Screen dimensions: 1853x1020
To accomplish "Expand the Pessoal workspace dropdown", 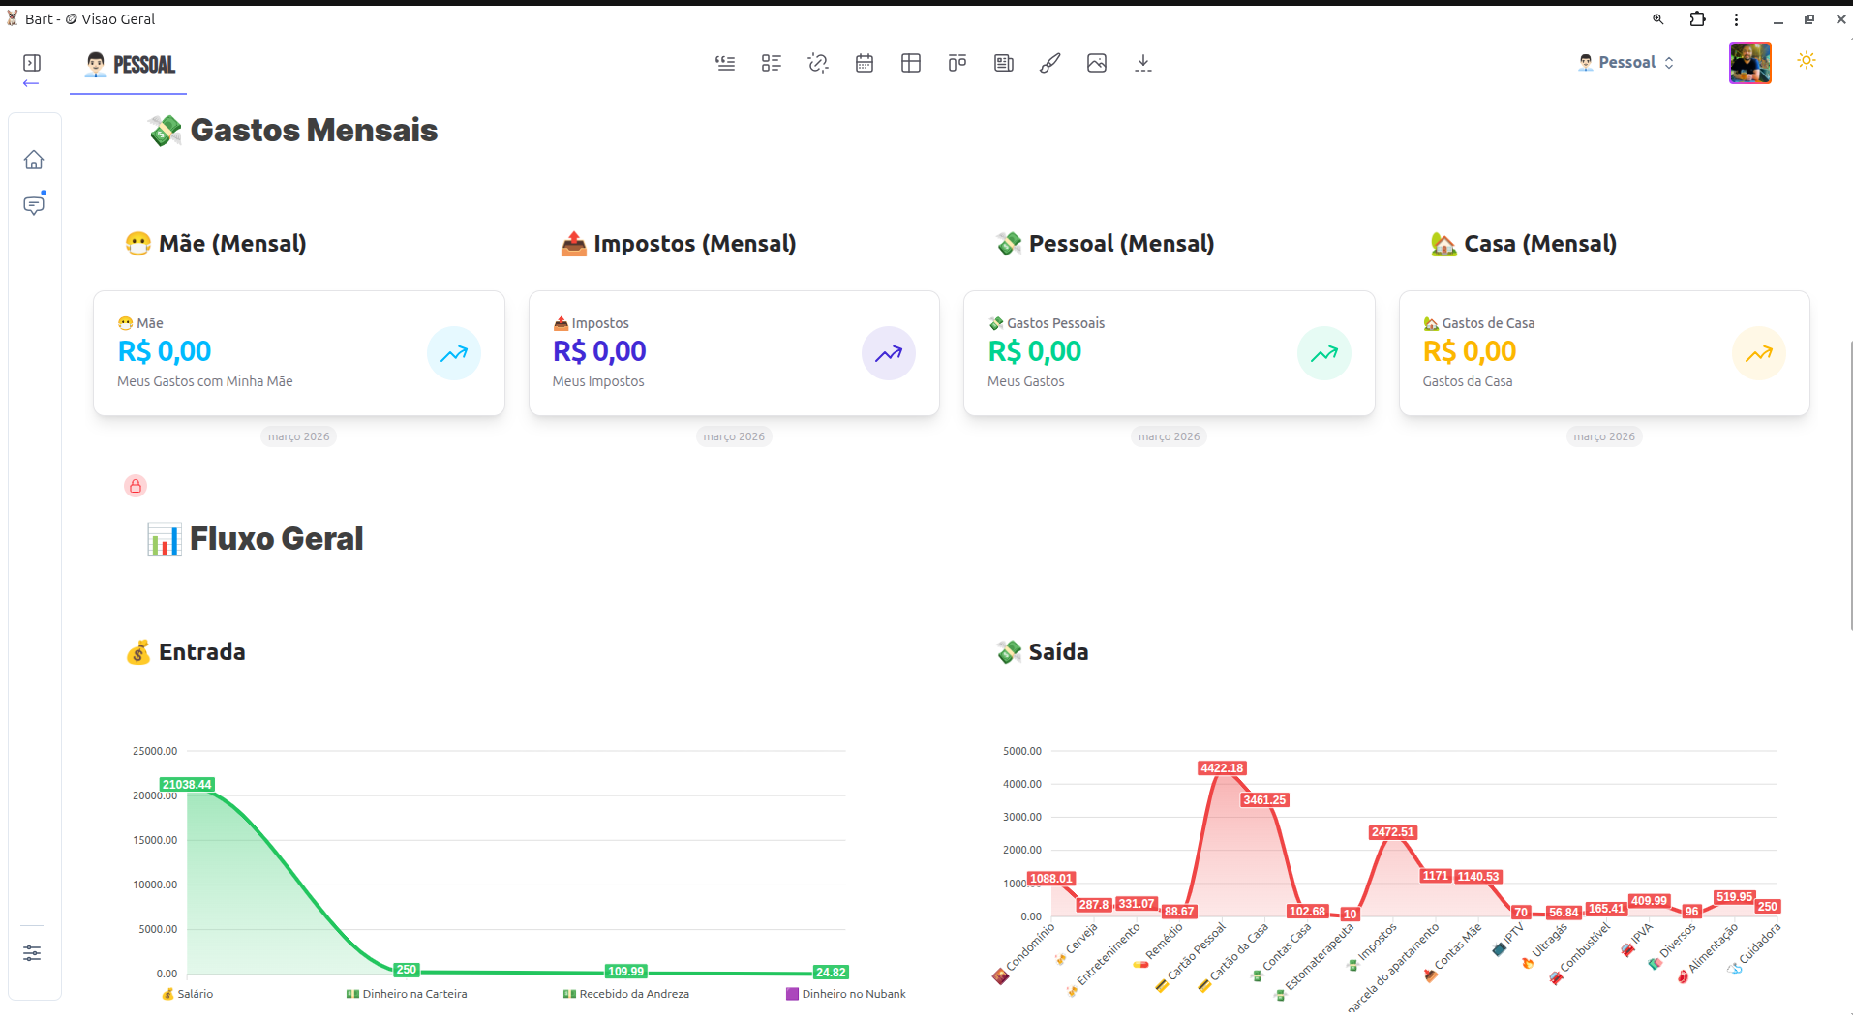I will pos(1626,63).
